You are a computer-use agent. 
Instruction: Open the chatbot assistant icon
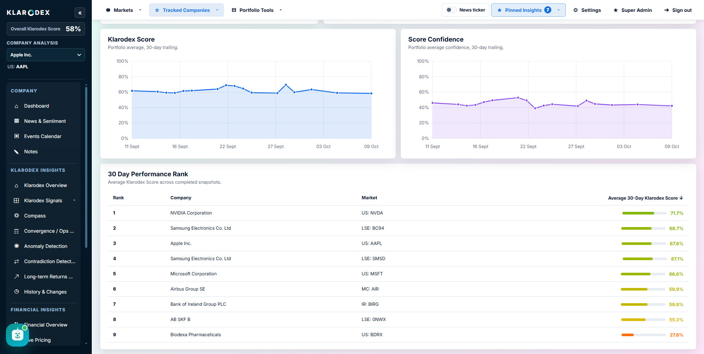(x=17, y=335)
